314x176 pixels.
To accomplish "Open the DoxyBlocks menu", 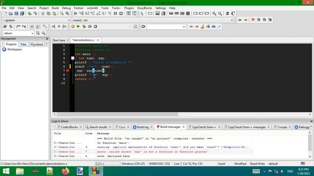I will click(x=145, y=8).
